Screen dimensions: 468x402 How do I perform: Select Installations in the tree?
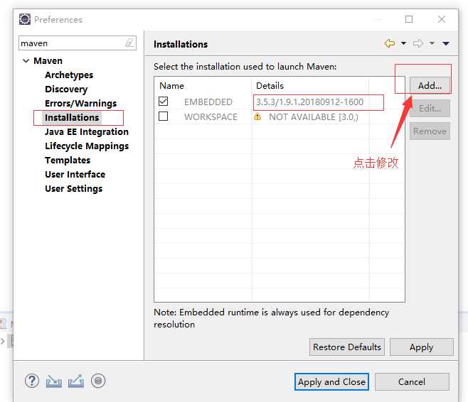72,118
